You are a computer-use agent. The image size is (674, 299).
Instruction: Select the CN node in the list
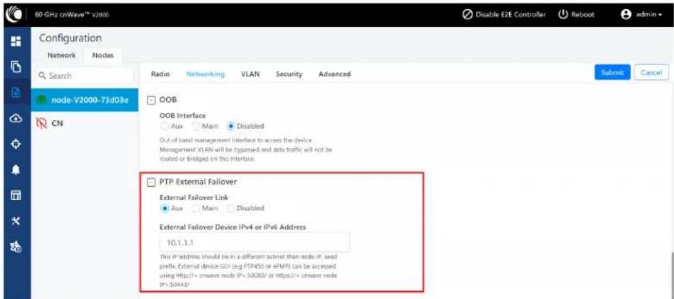click(x=85, y=123)
